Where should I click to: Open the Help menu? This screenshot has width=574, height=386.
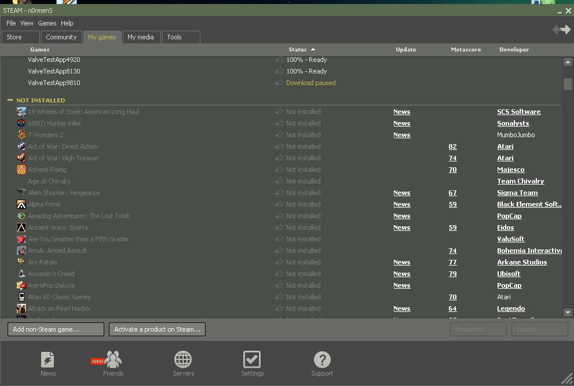click(x=67, y=23)
